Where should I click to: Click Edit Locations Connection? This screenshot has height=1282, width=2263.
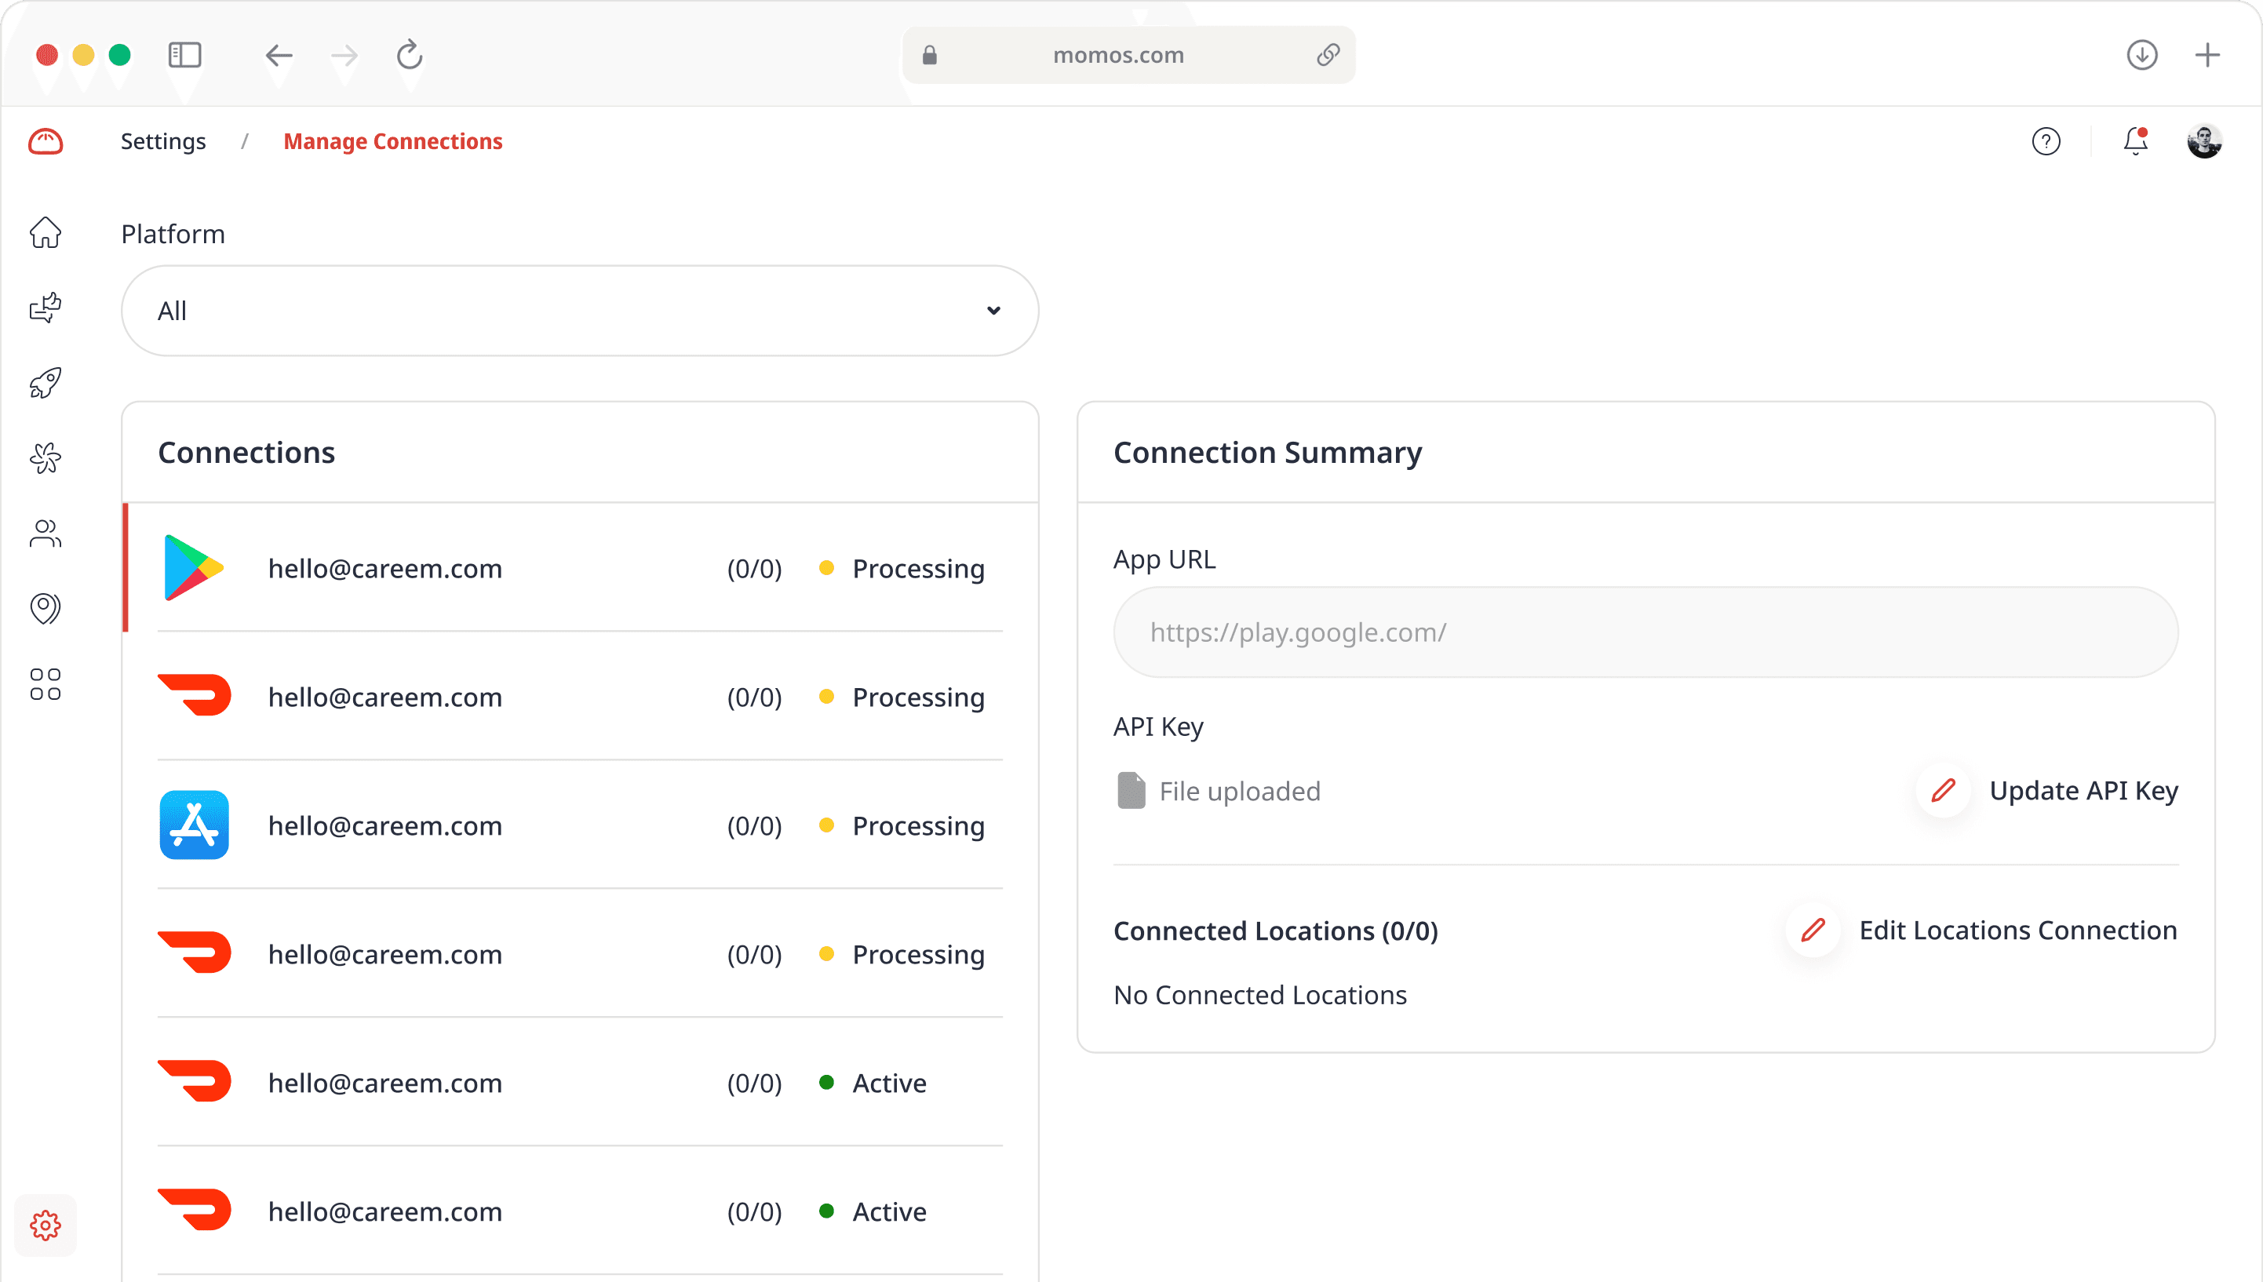tap(2018, 930)
